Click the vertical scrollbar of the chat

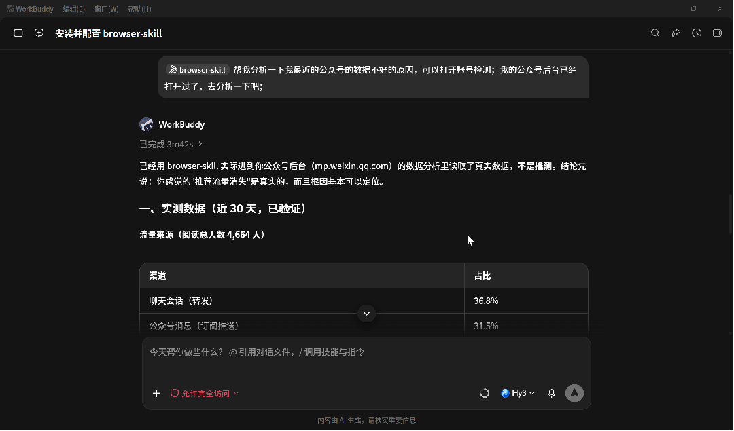tap(730, 214)
